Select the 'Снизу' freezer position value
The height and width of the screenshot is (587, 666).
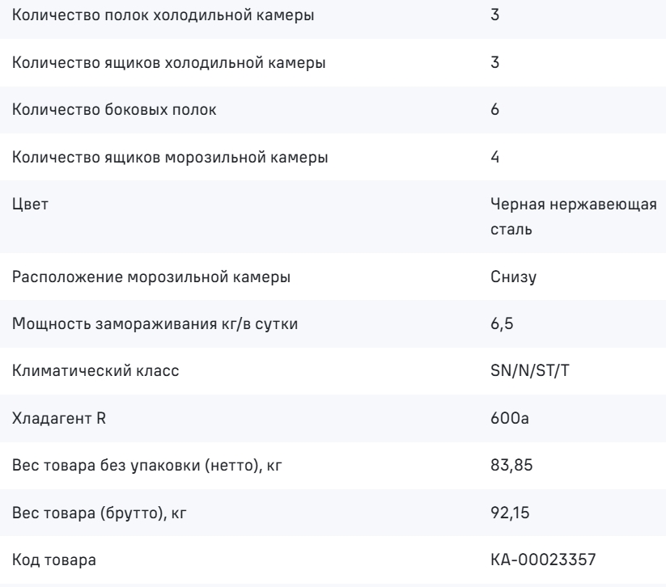(x=514, y=277)
